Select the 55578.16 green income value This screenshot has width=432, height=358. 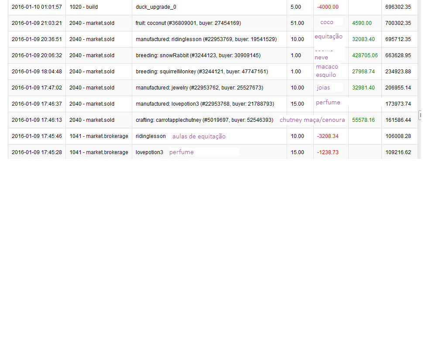tap(363, 120)
